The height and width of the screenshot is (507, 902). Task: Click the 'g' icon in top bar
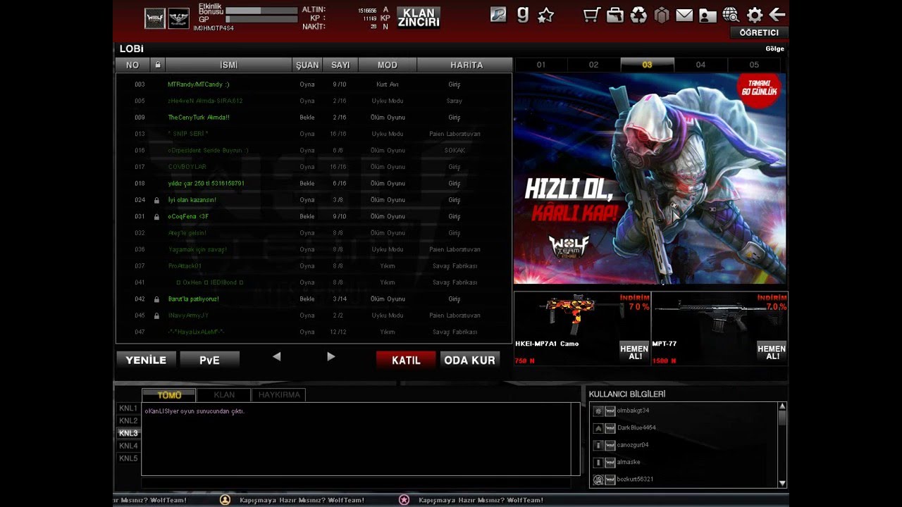522,15
